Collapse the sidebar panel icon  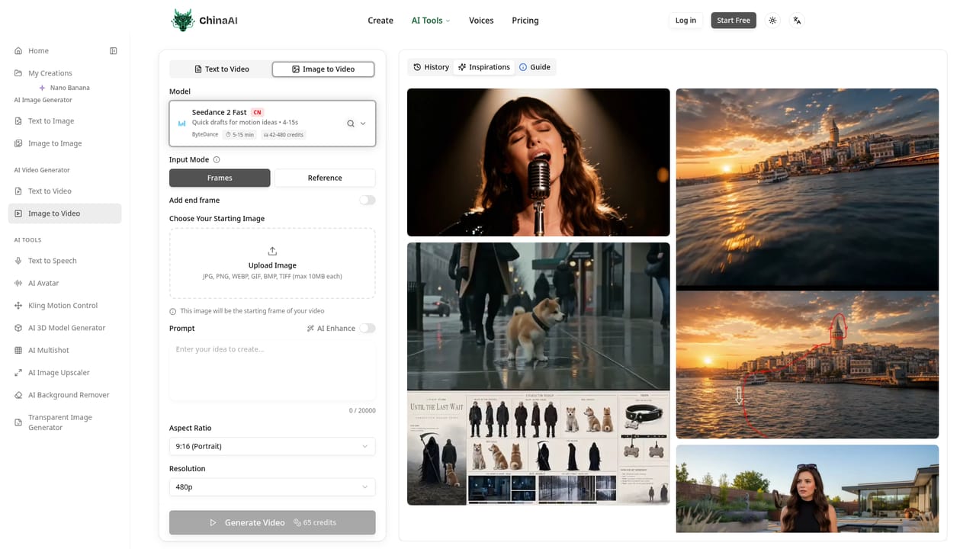114,51
